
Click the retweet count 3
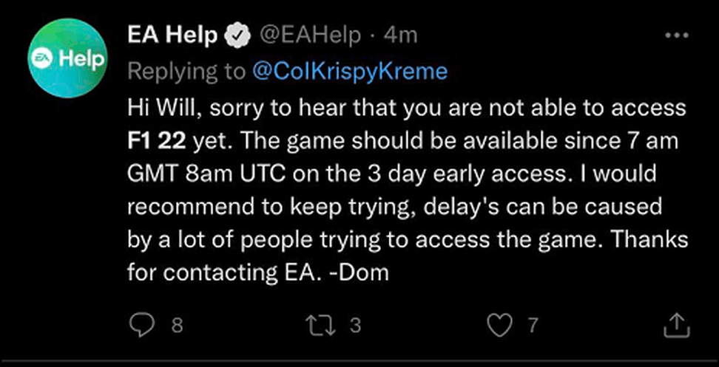(x=355, y=326)
